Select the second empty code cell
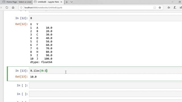 pos(106,94)
